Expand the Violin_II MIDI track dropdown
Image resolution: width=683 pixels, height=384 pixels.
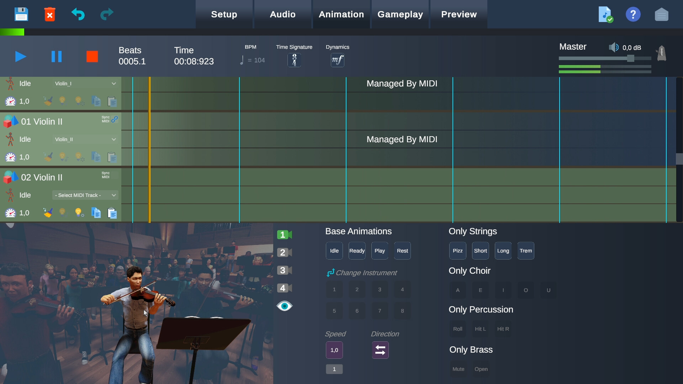click(85, 139)
